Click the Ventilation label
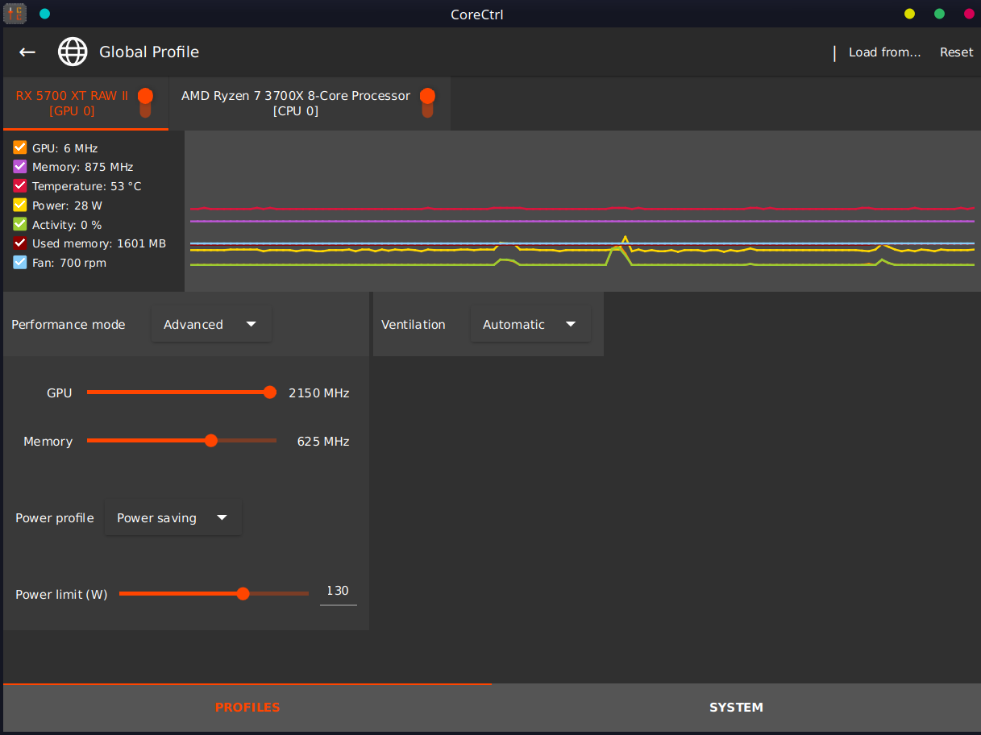 tap(414, 325)
